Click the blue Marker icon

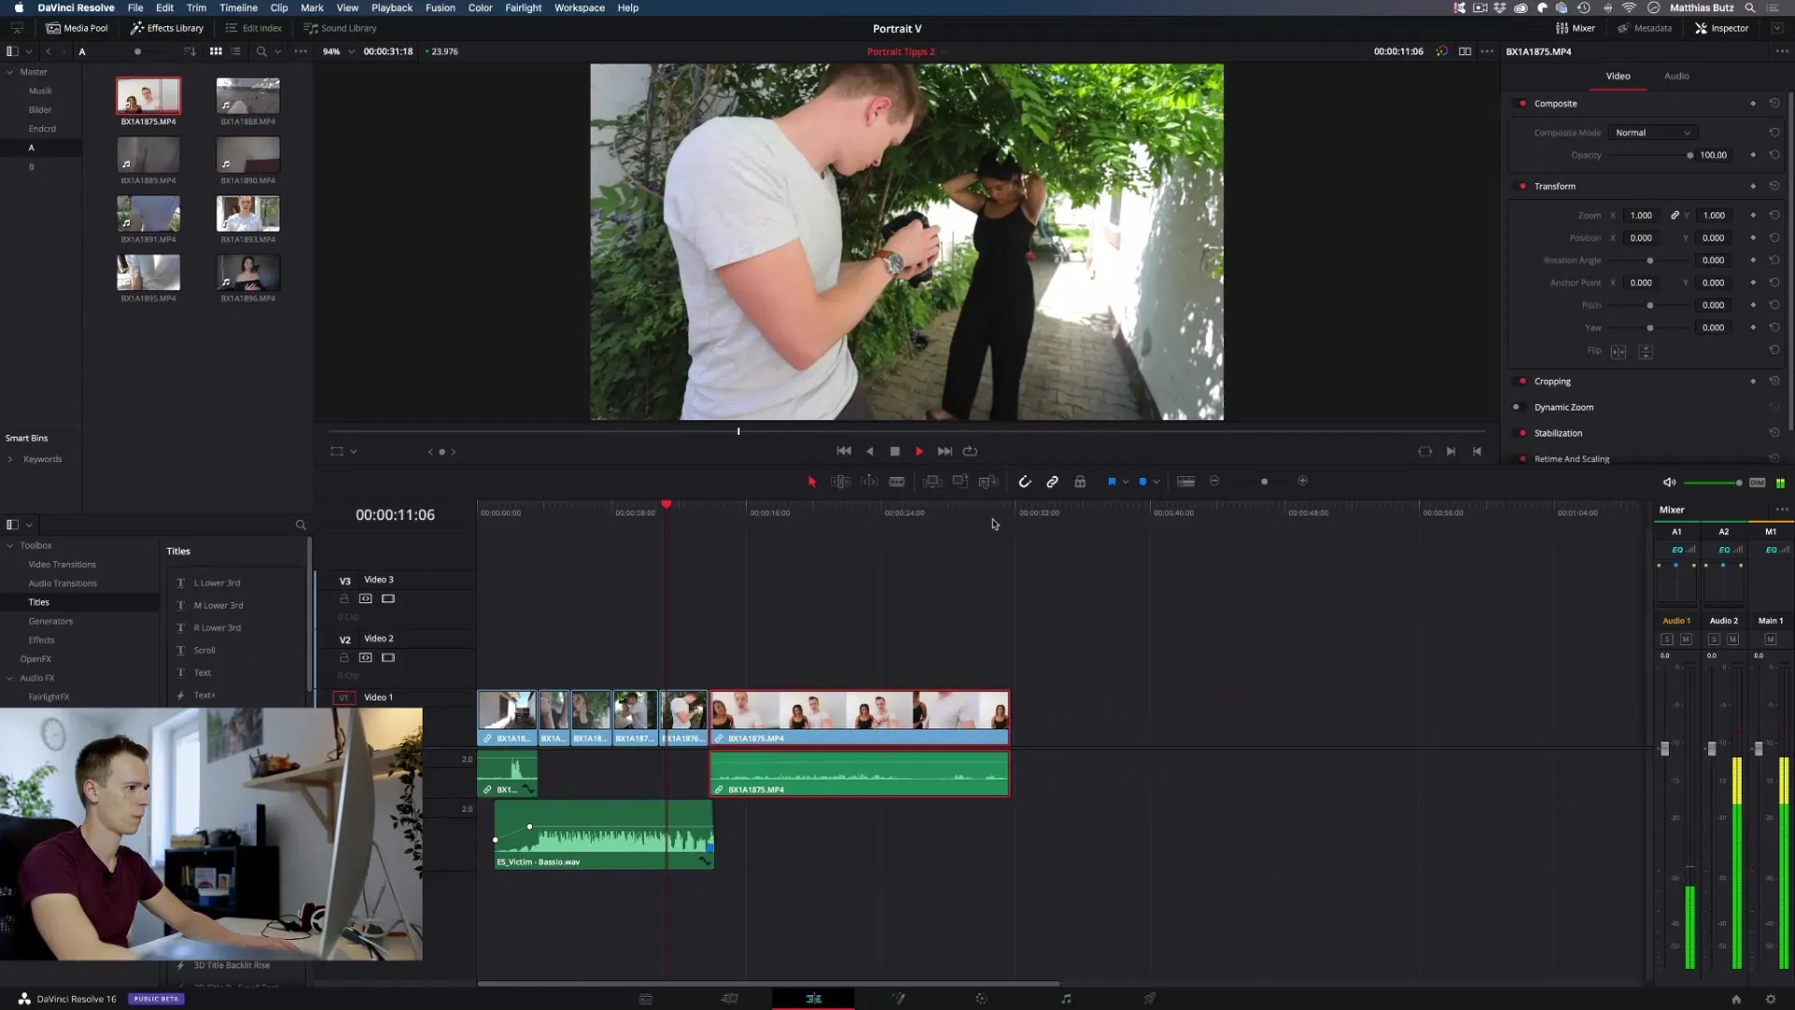pyautogui.click(x=1142, y=482)
